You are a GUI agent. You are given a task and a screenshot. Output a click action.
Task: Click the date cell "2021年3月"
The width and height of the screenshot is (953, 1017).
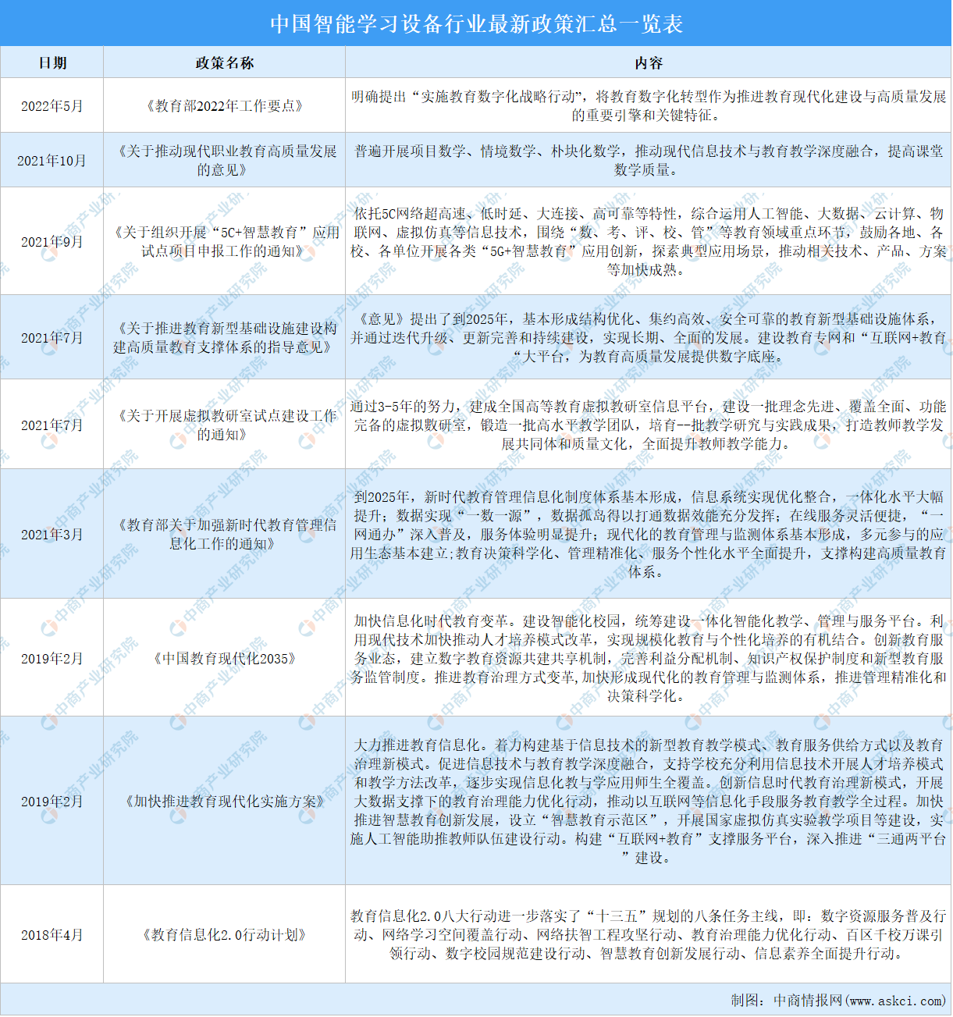click(x=52, y=535)
